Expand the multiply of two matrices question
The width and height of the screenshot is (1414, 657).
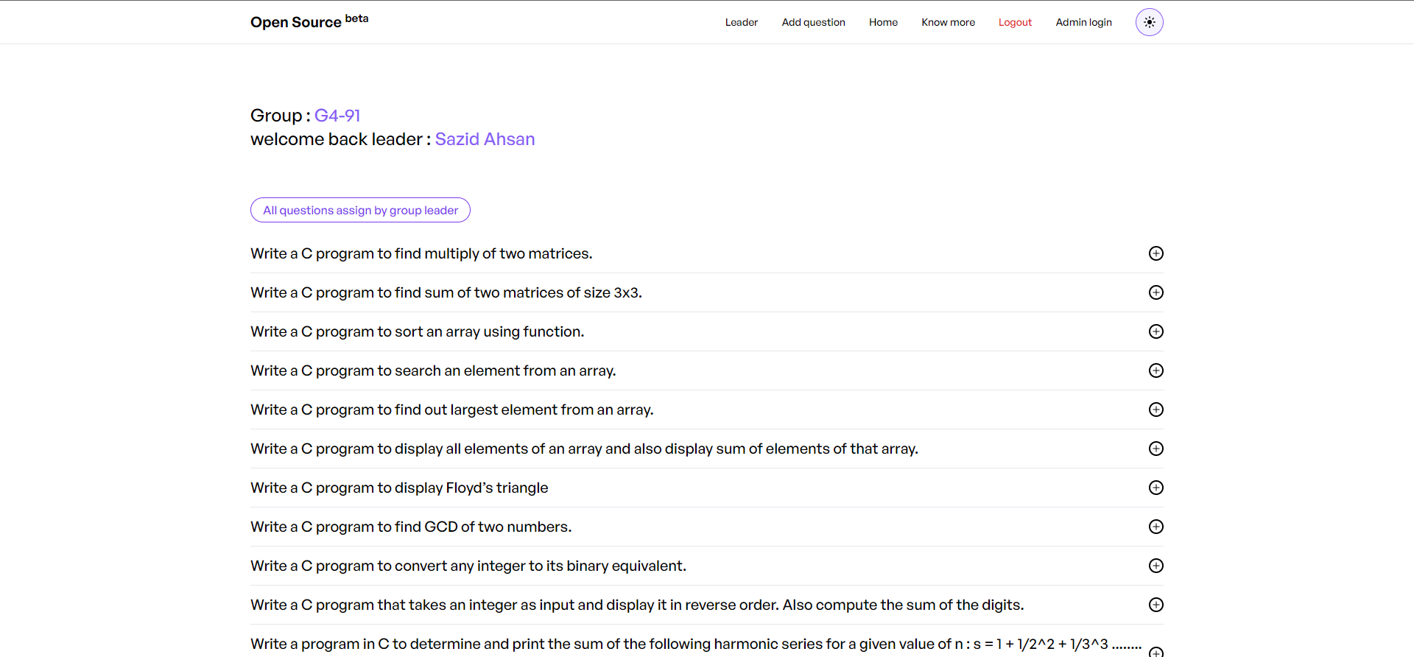pos(1156,253)
